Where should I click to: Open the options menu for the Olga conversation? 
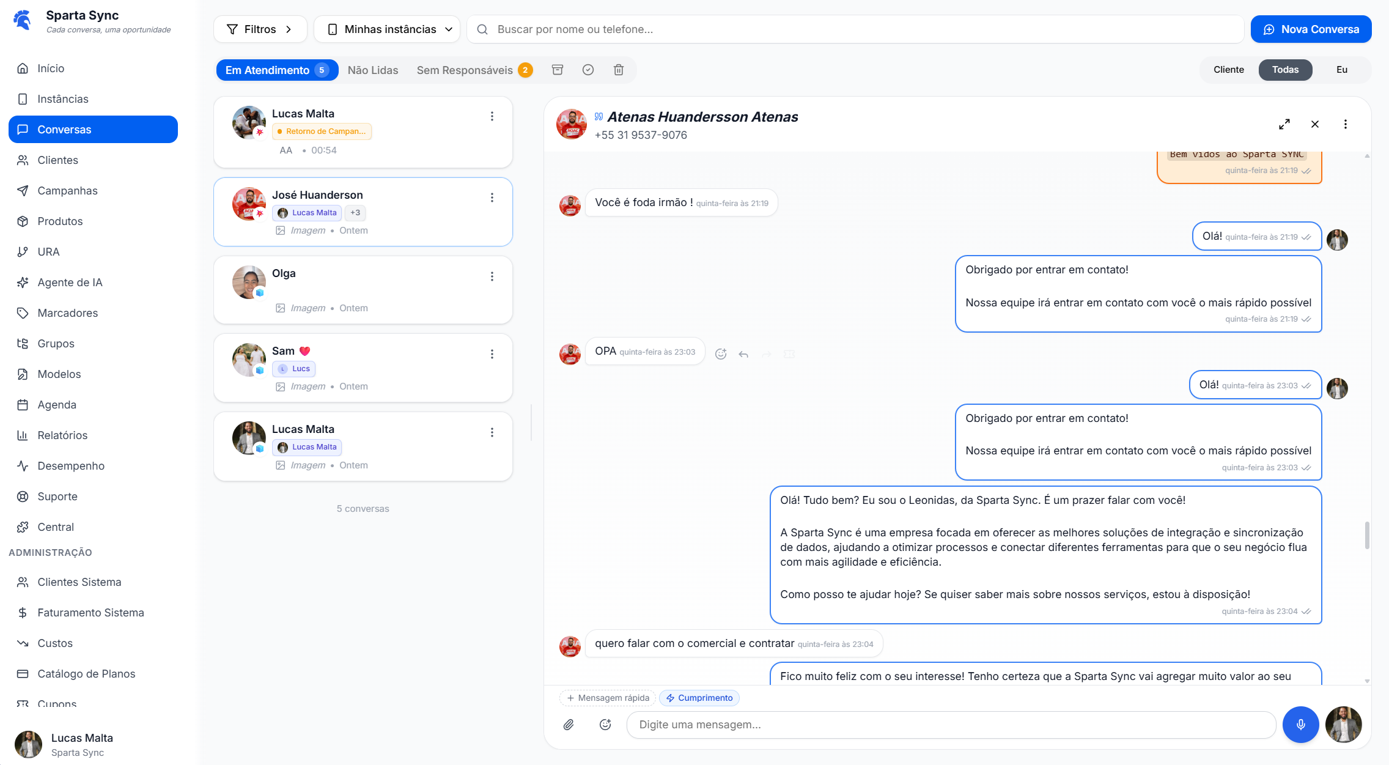pyautogui.click(x=492, y=276)
